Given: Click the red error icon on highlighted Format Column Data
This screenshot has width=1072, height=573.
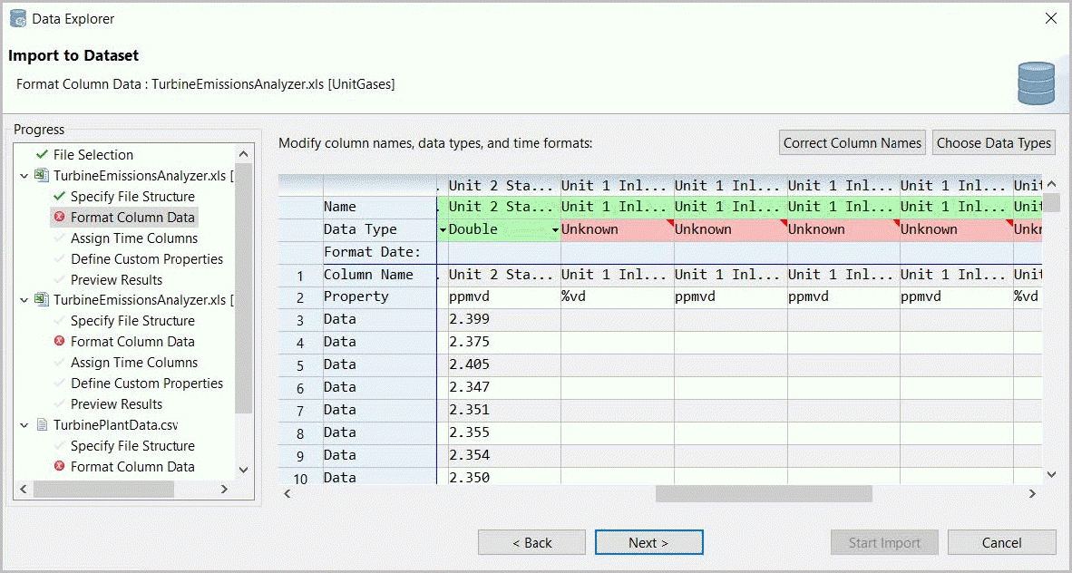Looking at the screenshot, I should [x=60, y=218].
